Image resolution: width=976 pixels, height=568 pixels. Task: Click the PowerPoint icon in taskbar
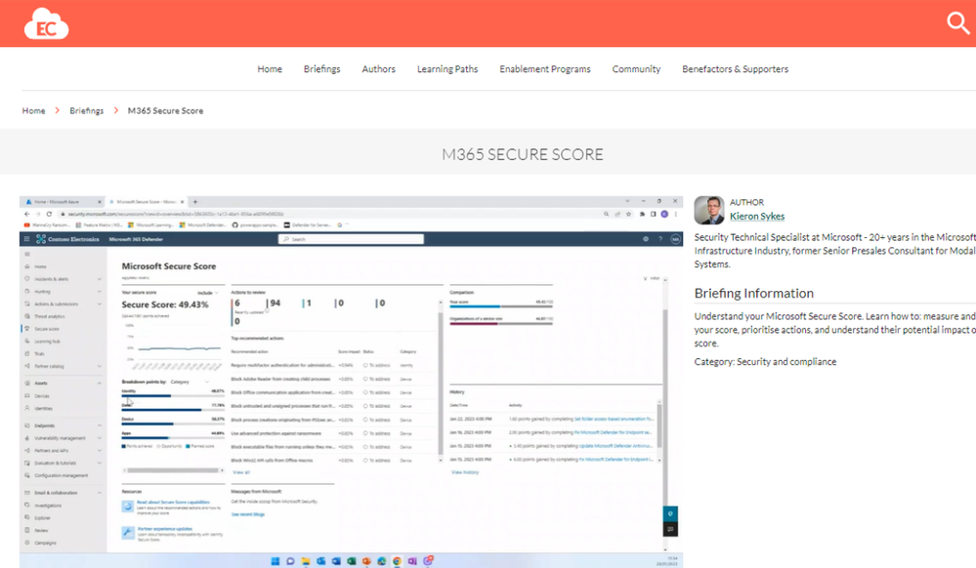[366, 561]
